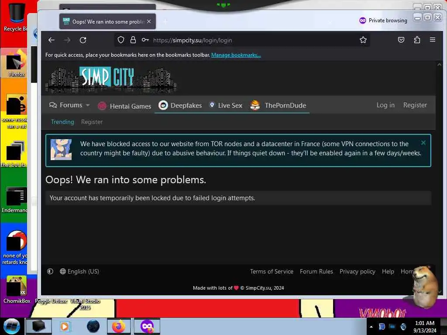Click the notice avatar thumbnail
The image size is (447, 335).
[61, 150]
